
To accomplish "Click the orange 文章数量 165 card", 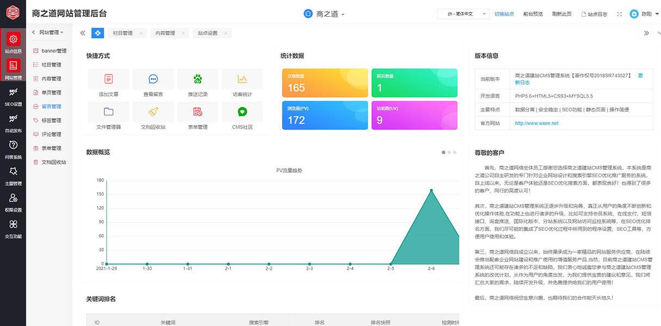I will pos(325,83).
